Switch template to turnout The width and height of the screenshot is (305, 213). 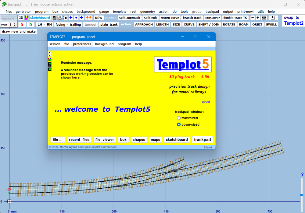tap(91, 24)
